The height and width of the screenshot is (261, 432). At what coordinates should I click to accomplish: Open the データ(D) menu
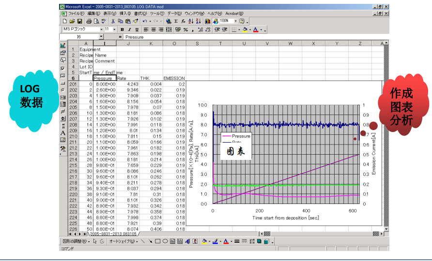click(174, 14)
